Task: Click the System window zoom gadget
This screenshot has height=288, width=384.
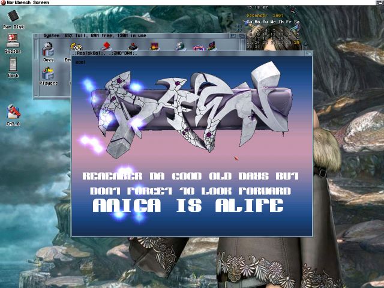Action: coord(233,36)
